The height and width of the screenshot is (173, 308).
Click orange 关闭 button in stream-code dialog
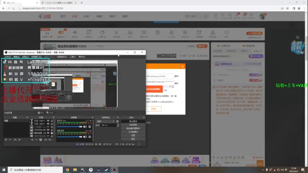153,109
